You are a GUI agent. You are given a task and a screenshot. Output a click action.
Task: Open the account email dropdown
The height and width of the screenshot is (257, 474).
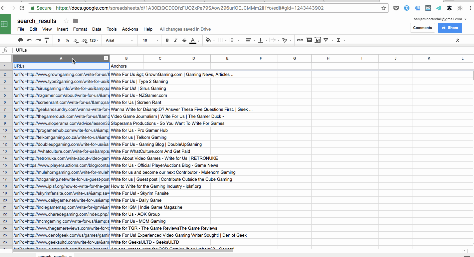pyautogui.click(x=440, y=19)
